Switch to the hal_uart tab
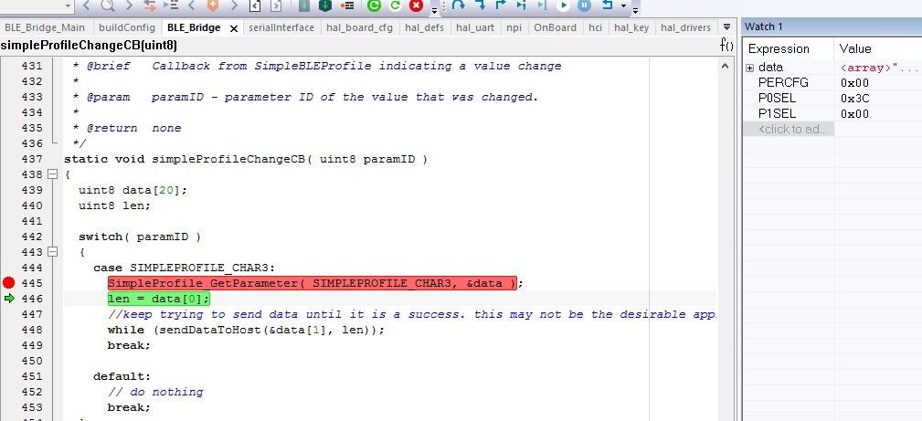The image size is (922, 421). point(475,27)
